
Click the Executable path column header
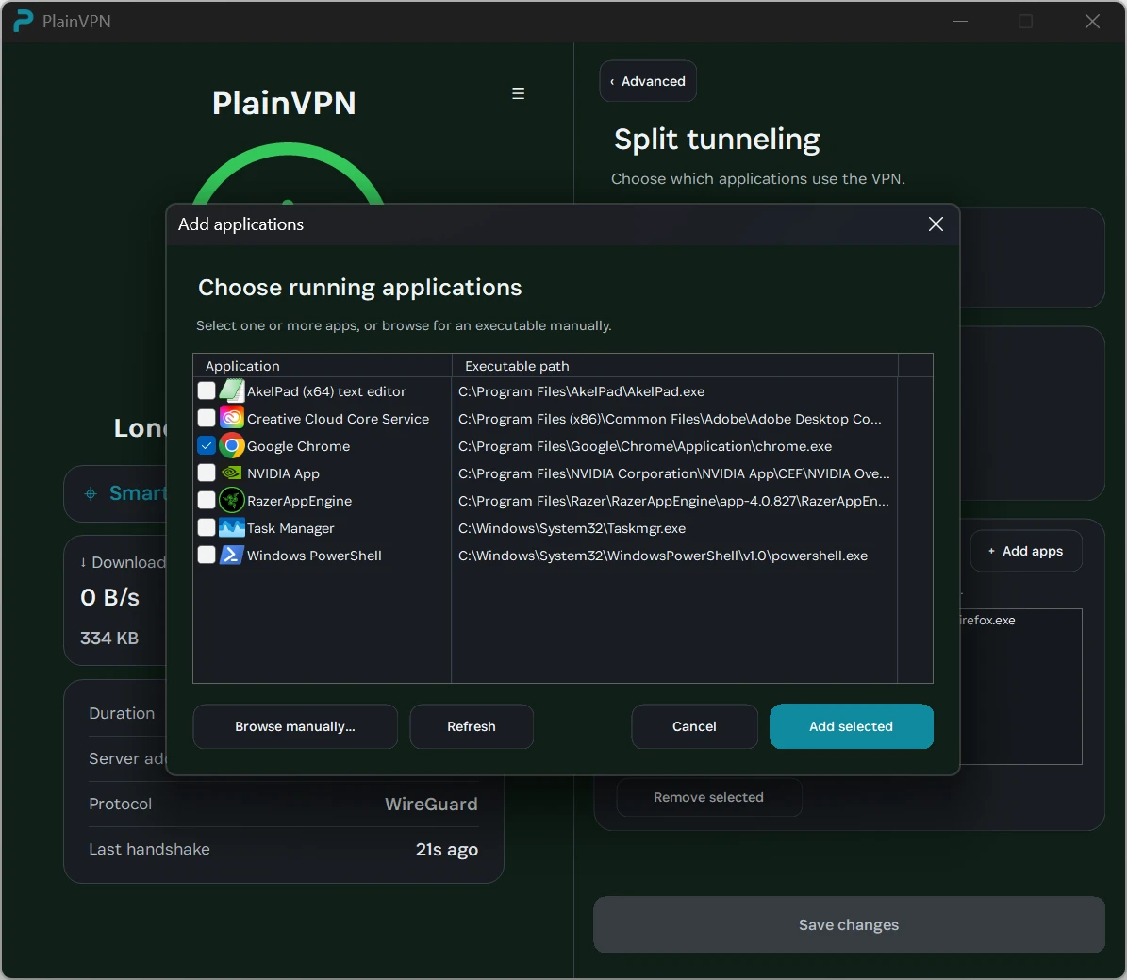[675, 366]
